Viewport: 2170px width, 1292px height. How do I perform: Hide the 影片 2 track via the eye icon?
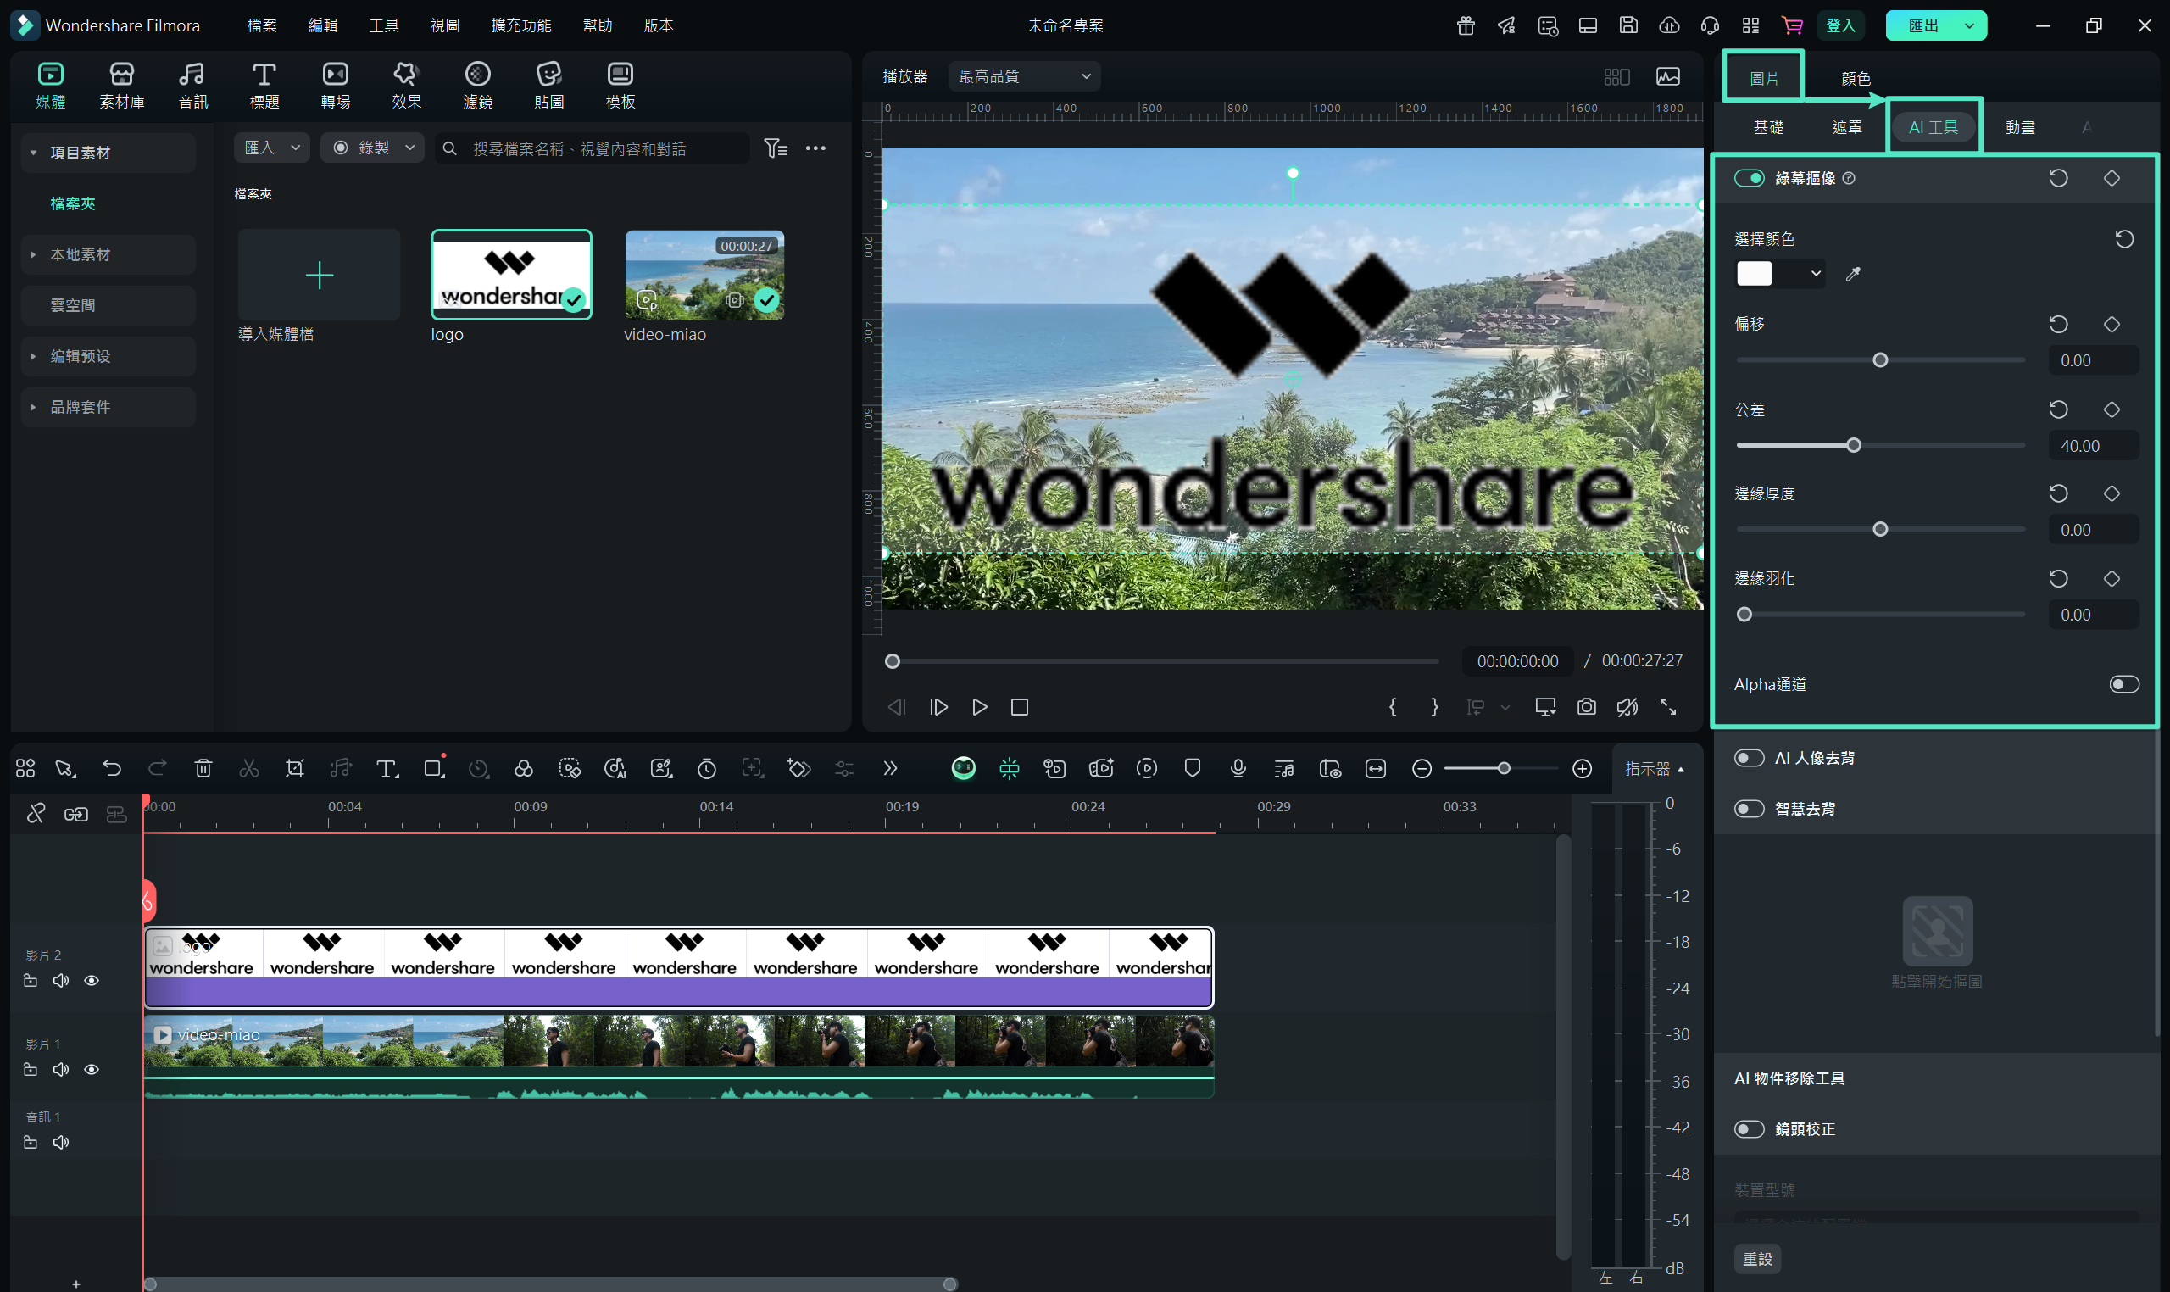tap(92, 980)
